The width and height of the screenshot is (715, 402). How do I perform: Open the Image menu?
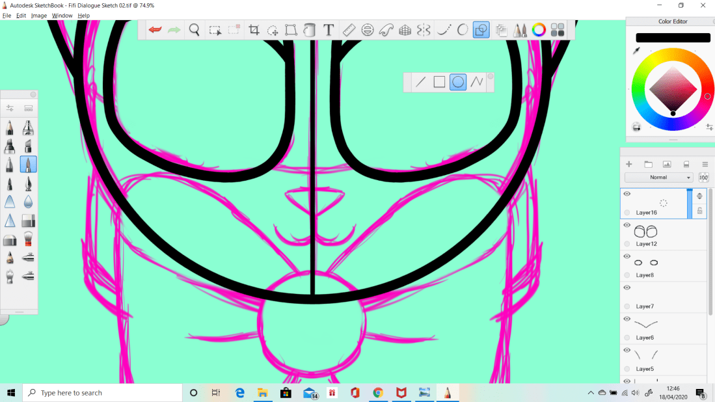[x=39, y=15]
